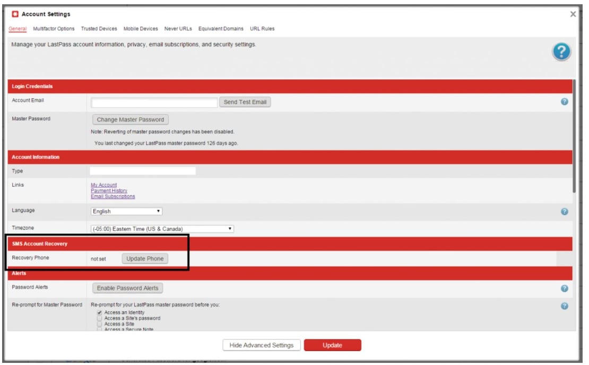Click the SMS Account Recovery header
This screenshot has width=589, height=365.
click(290, 244)
